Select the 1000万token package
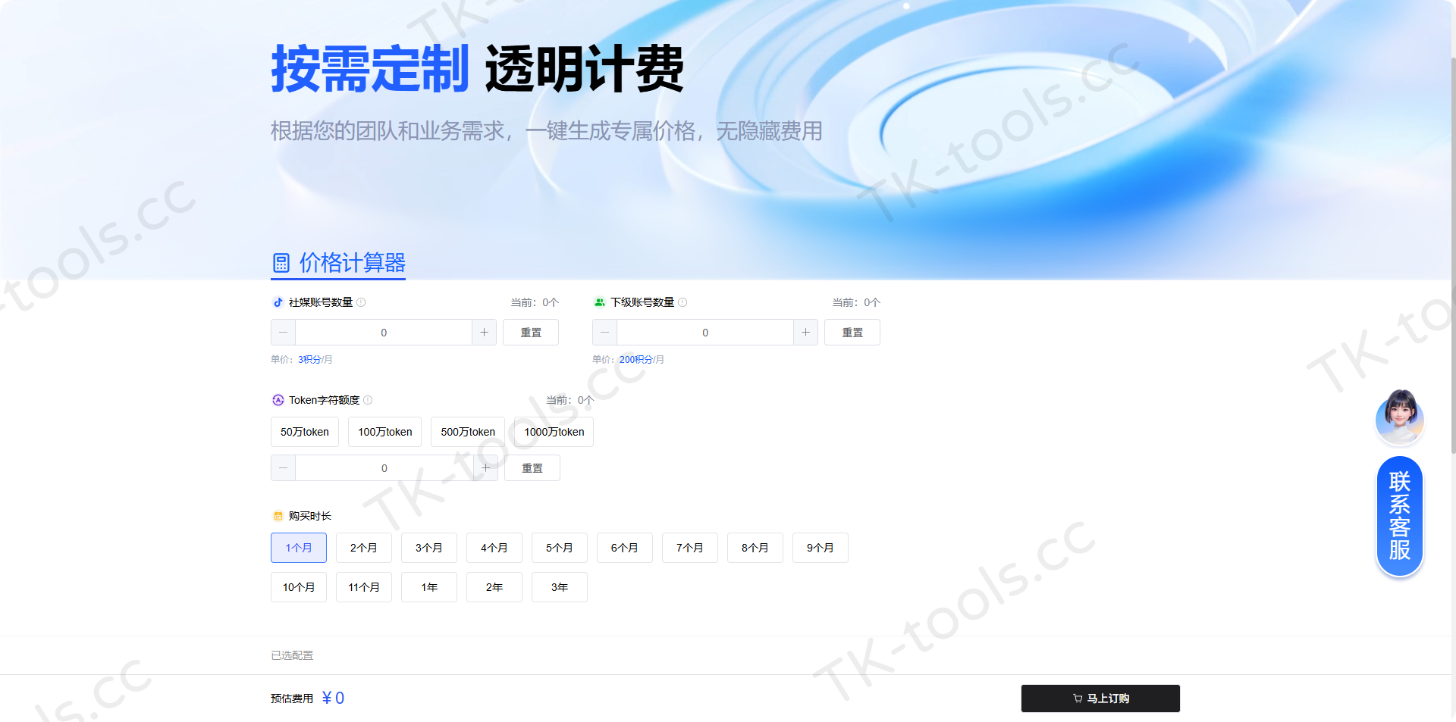Viewport: 1456px width, 722px height. (554, 432)
